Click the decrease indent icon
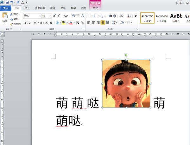190x145 pixels. [x=110, y=16]
